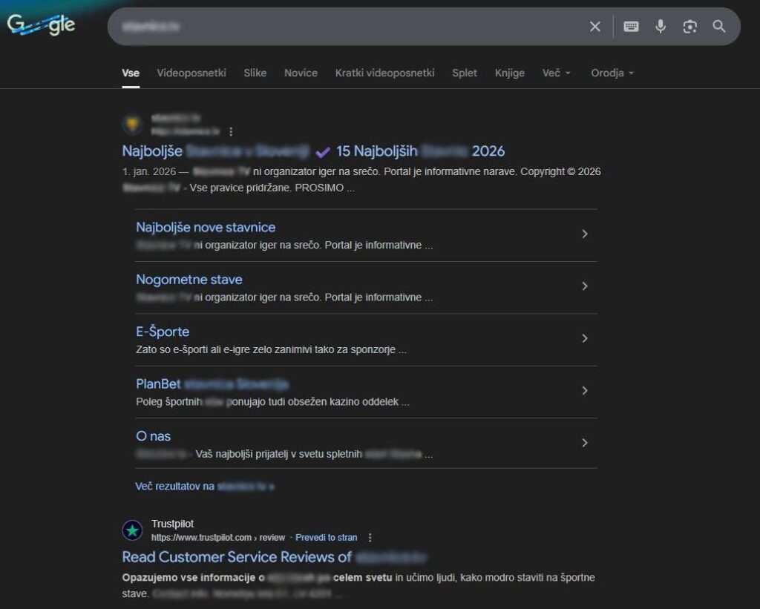Click the Prevedi to stran link
760x609 pixels.
tap(327, 537)
